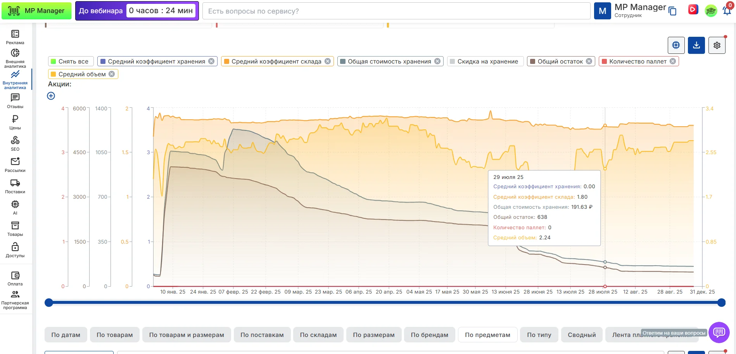Screen dimensions: 736x354
Task: Click Снять все to deselect series
Action: click(70, 62)
